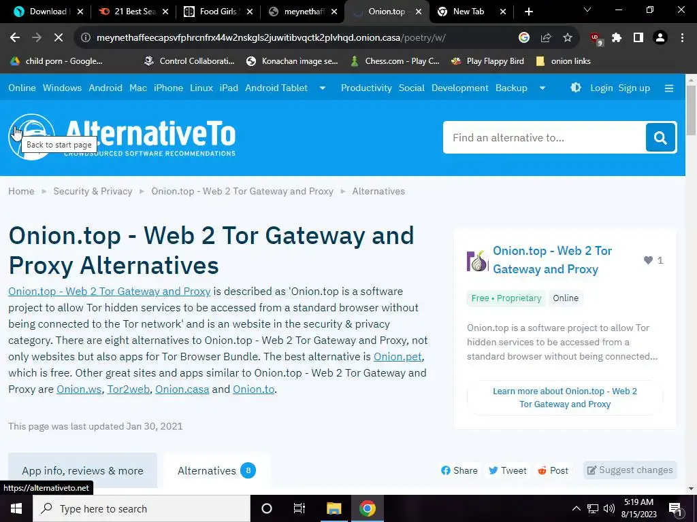Expand the platforms dropdown after Android Tablet
Viewport: 697px width, 522px height.
[x=323, y=88]
